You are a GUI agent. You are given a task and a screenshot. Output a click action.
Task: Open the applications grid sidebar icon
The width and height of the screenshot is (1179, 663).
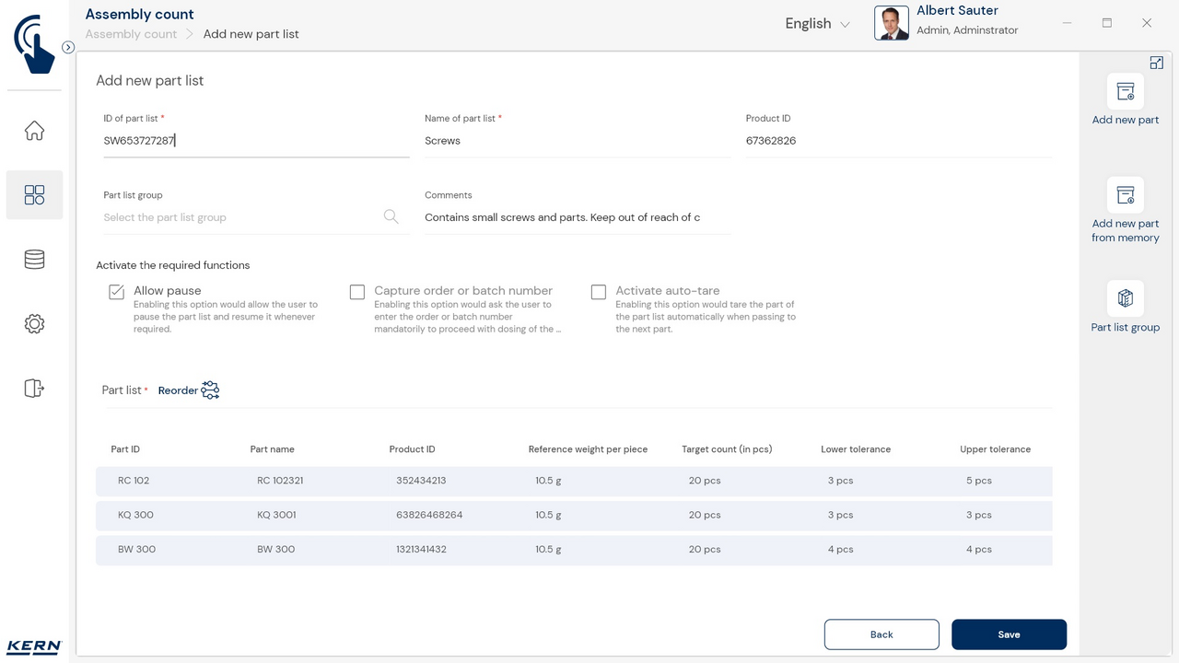[34, 195]
